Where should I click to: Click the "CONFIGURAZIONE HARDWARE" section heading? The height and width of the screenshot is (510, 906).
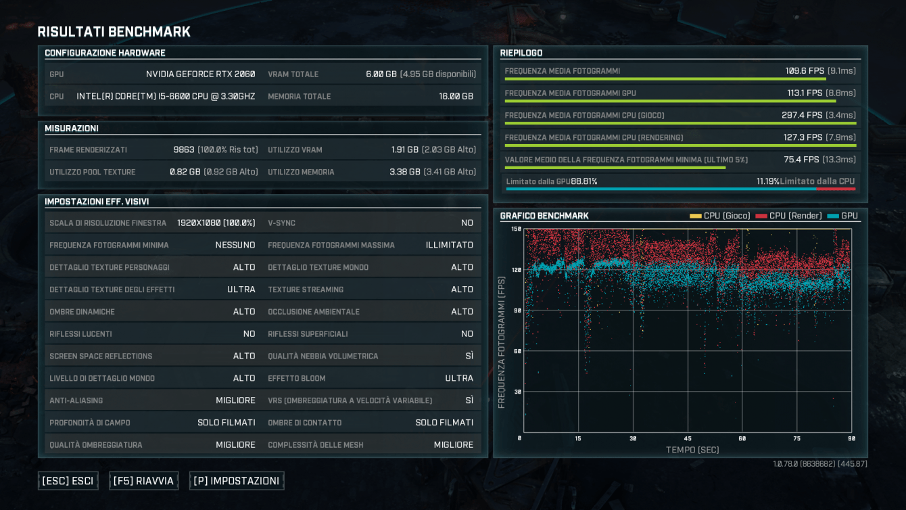tap(105, 53)
